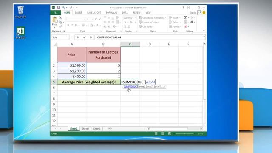The height and width of the screenshot is (153, 272).
Task: Click the Save icon in quick access toolbar
Action: [x=59, y=8]
